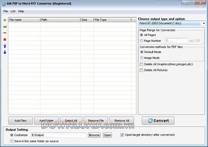The width and height of the screenshot is (208, 147).
Task: Open the Help menu
Action: [21, 11]
